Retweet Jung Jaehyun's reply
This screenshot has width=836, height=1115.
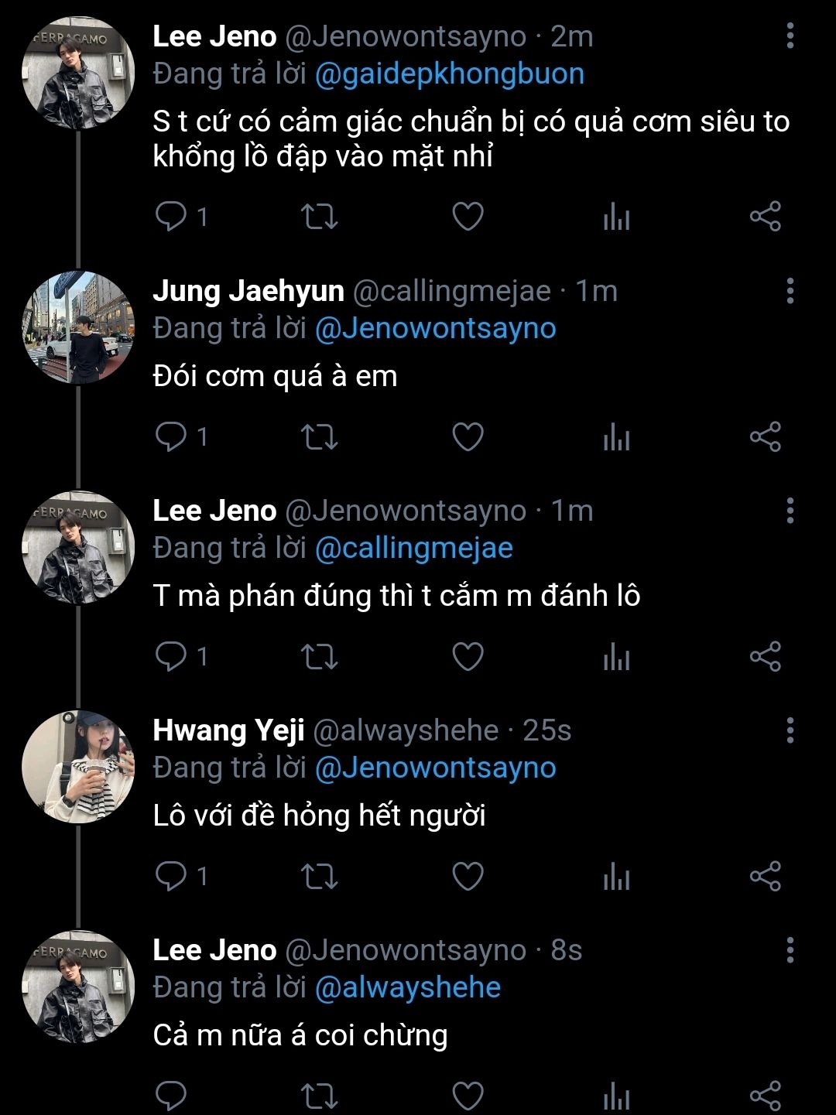pos(319,437)
